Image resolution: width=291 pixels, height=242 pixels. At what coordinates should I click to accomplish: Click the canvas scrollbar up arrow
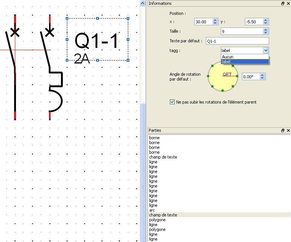pos(142,3)
